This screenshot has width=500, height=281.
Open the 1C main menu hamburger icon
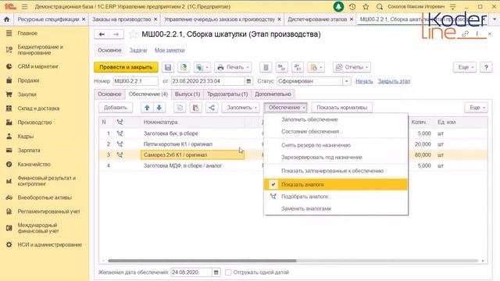click(24, 6)
